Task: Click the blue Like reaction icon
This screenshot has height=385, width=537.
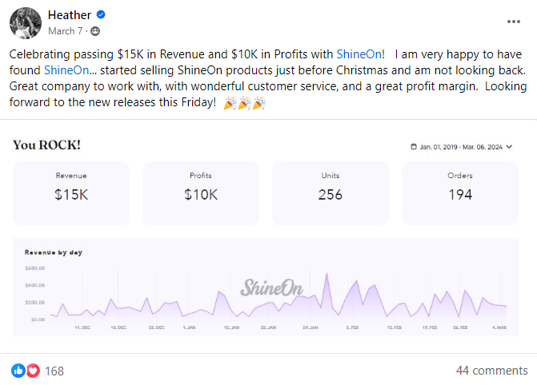Action: pyautogui.click(x=18, y=371)
